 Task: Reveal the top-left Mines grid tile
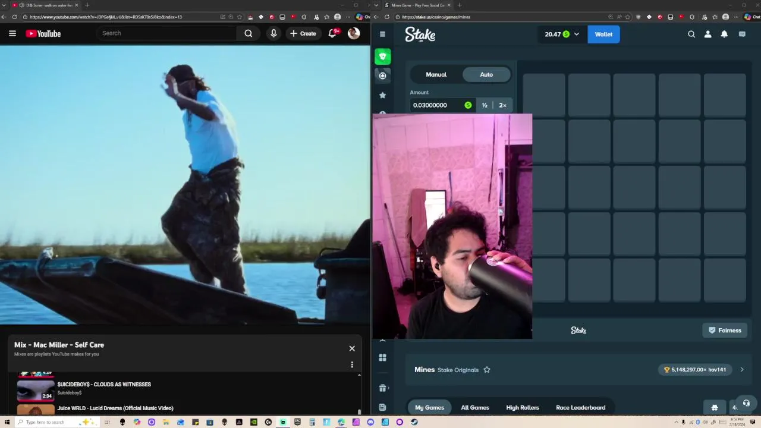click(544, 94)
